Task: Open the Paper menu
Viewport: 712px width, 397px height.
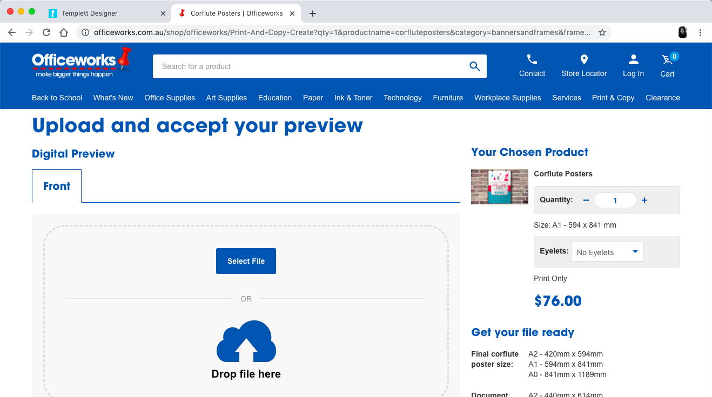Action: (x=313, y=98)
